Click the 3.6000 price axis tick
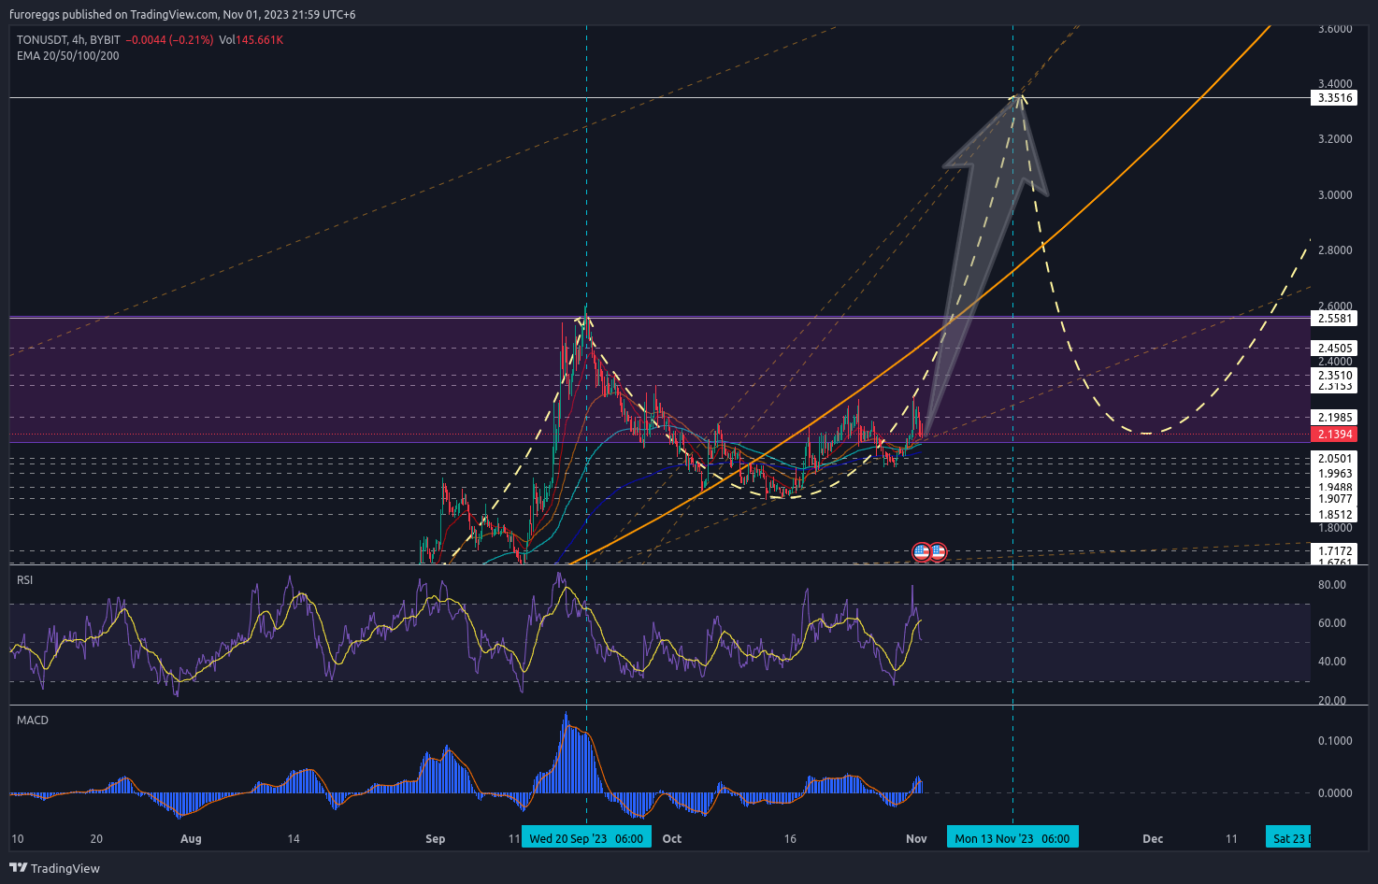The height and width of the screenshot is (884, 1378). point(1335,29)
